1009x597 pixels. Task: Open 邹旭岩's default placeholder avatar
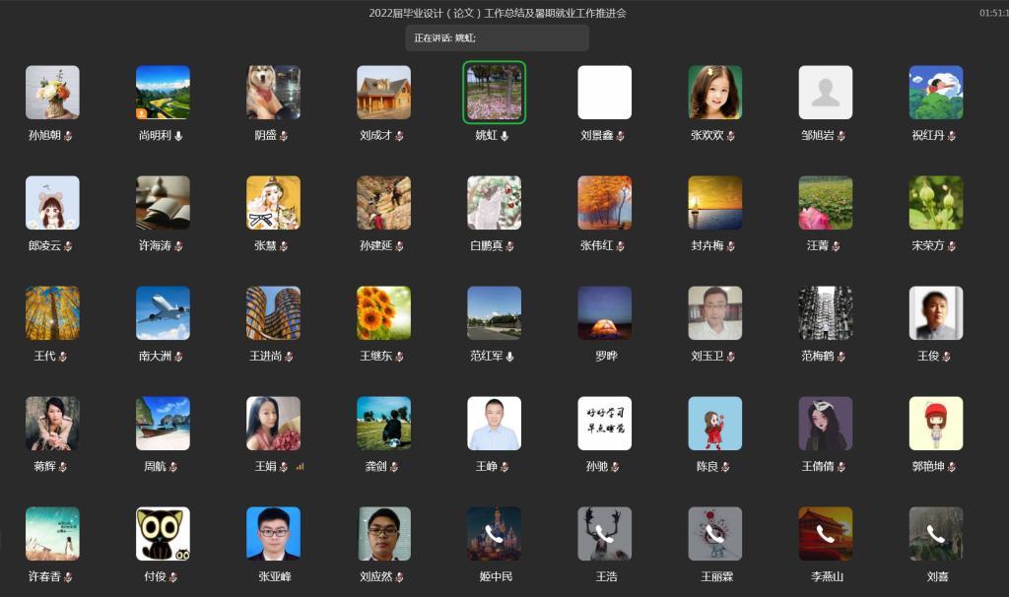pos(825,93)
